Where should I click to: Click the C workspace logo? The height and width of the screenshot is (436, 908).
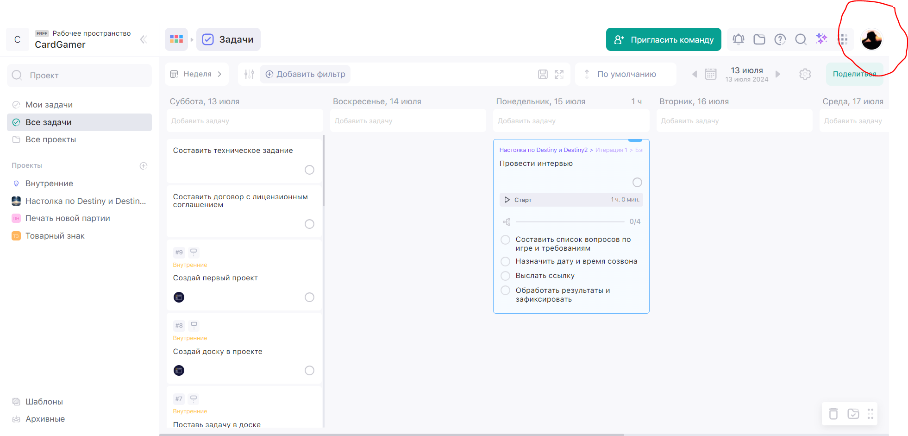[x=18, y=39]
